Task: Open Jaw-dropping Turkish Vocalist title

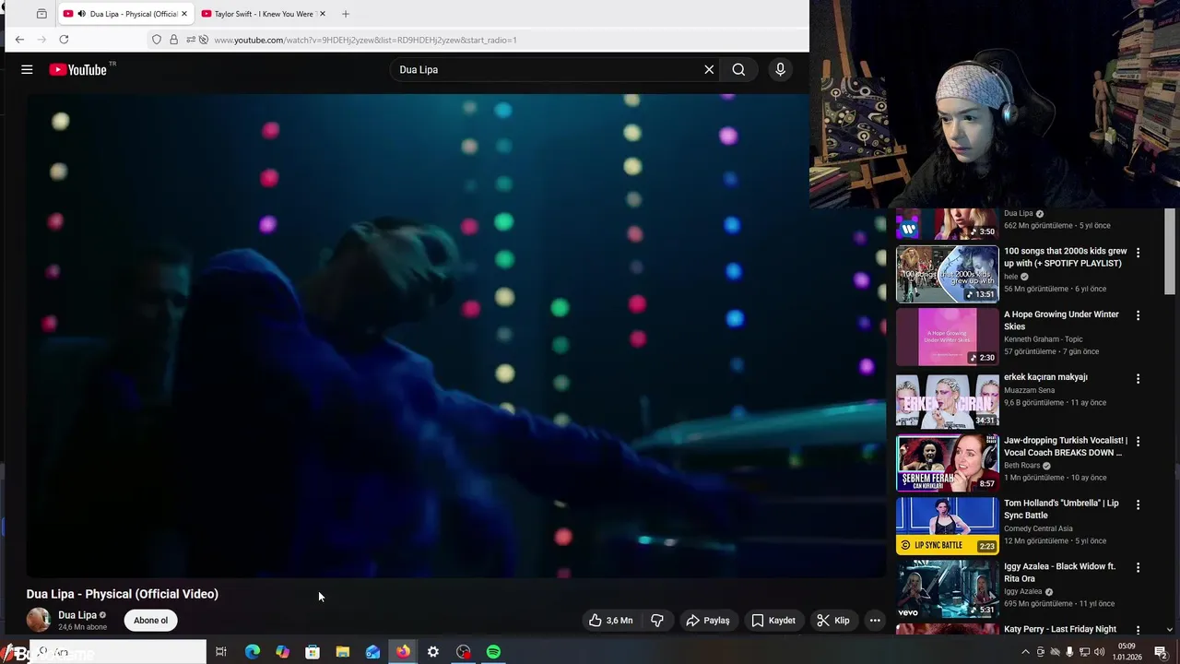Action: pos(1065,446)
